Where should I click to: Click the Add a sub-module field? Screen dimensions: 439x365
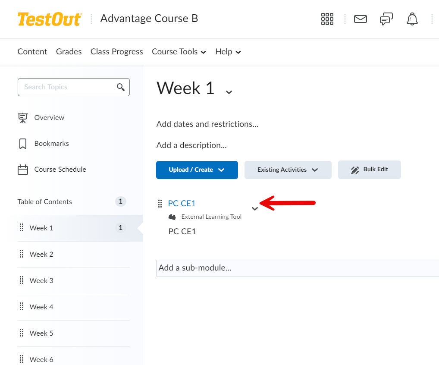pyautogui.click(x=297, y=268)
